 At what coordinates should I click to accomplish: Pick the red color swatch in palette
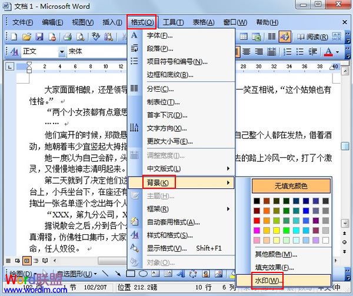[258, 220]
